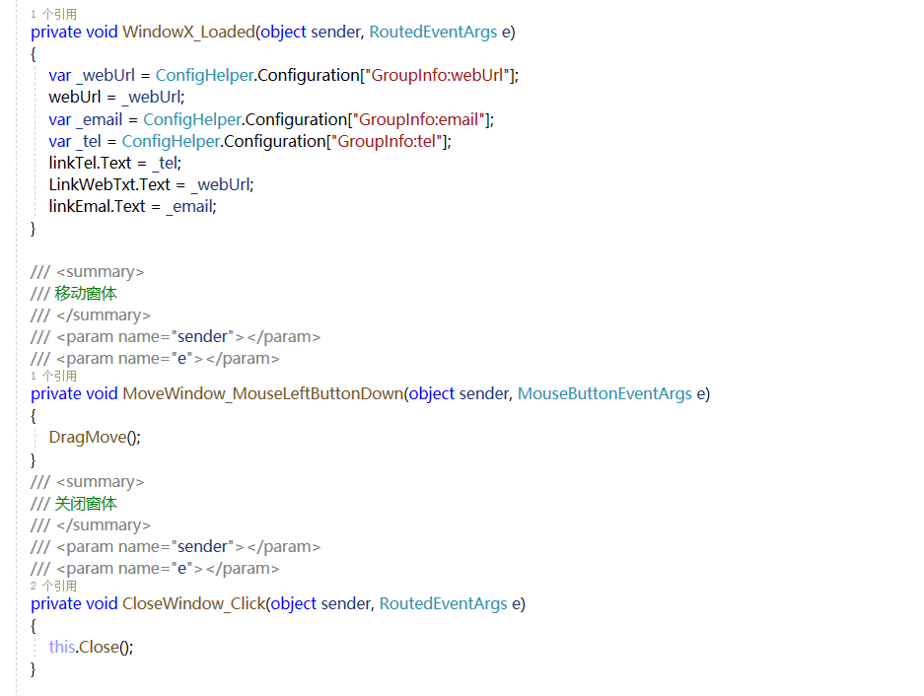The width and height of the screenshot is (924, 696).
Task: Open "2 个引用" CodeLens above CloseWindow_Click
Action: click(x=53, y=586)
